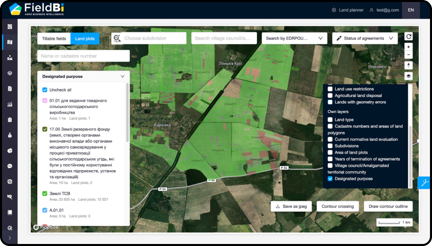The height and width of the screenshot is (246, 432).
Task: Enable Land type own layer
Action: tap(330, 119)
